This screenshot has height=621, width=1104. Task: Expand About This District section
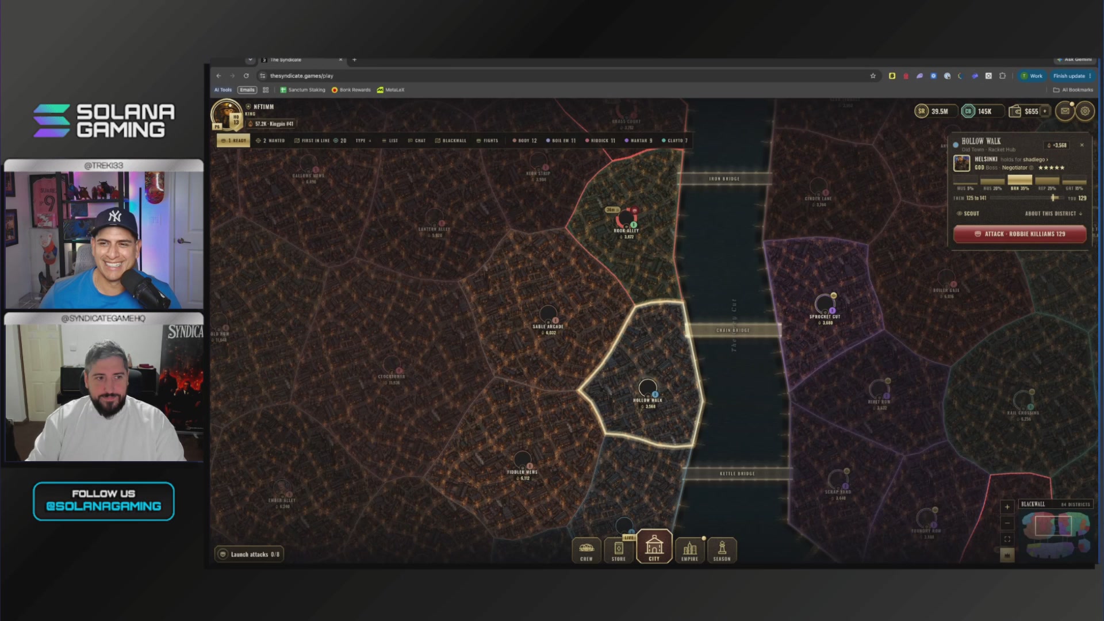[x=1053, y=213]
